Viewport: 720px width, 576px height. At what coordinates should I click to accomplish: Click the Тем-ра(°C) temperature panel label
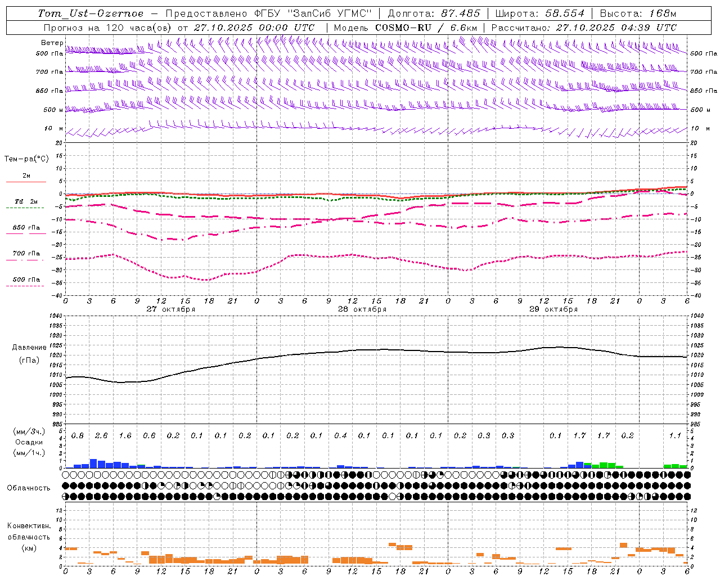coord(26,159)
